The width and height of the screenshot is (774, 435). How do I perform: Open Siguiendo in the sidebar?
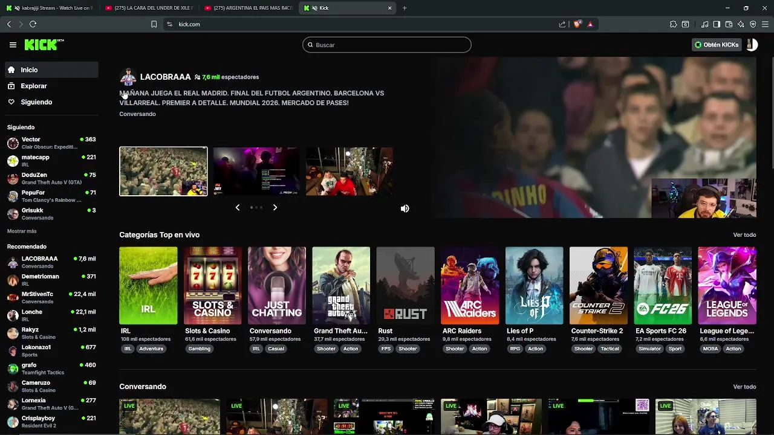pos(51,102)
